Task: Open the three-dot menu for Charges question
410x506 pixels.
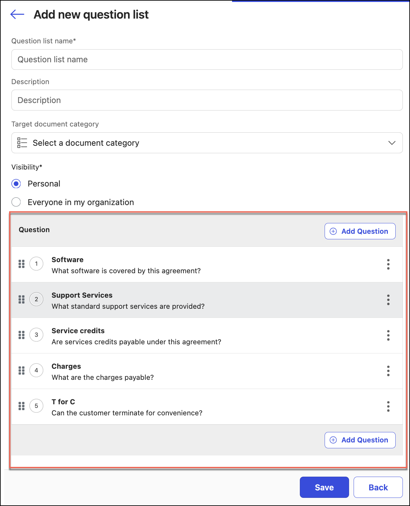Action: click(388, 371)
